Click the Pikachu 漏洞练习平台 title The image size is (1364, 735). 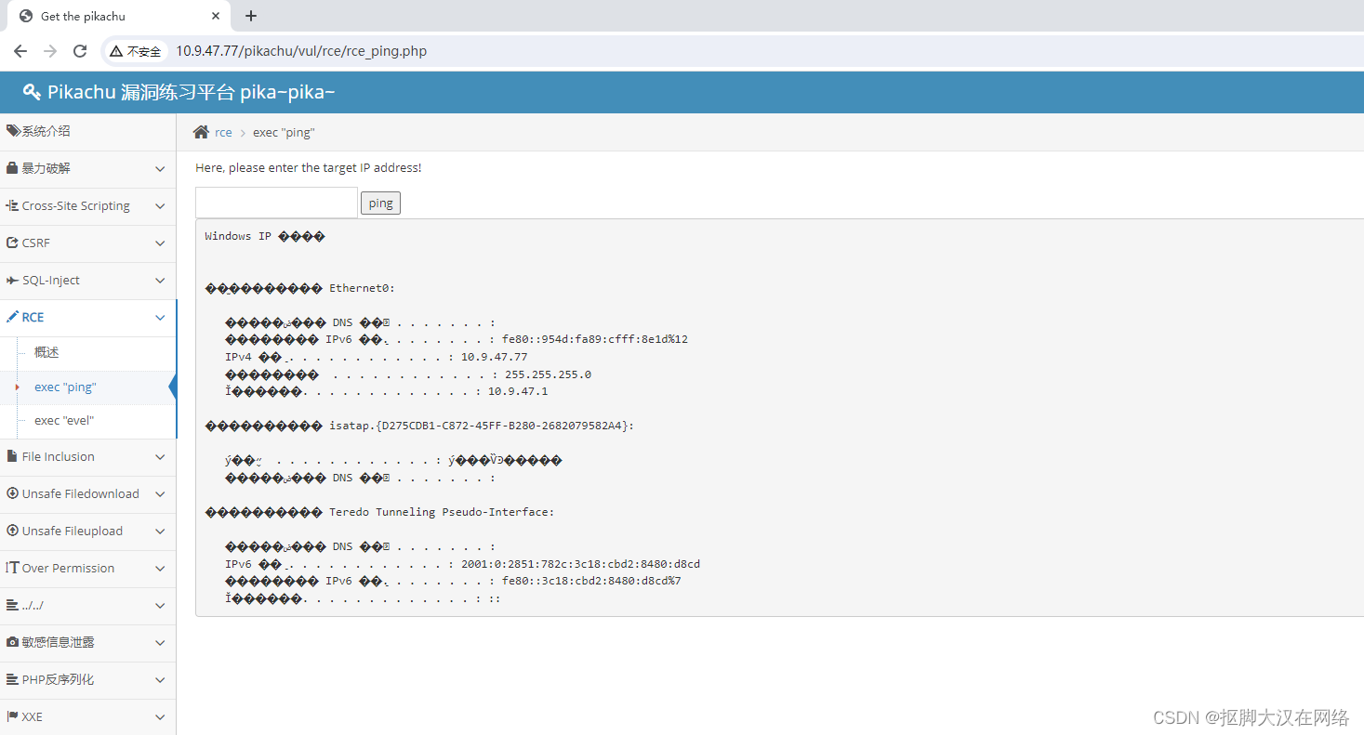click(191, 92)
